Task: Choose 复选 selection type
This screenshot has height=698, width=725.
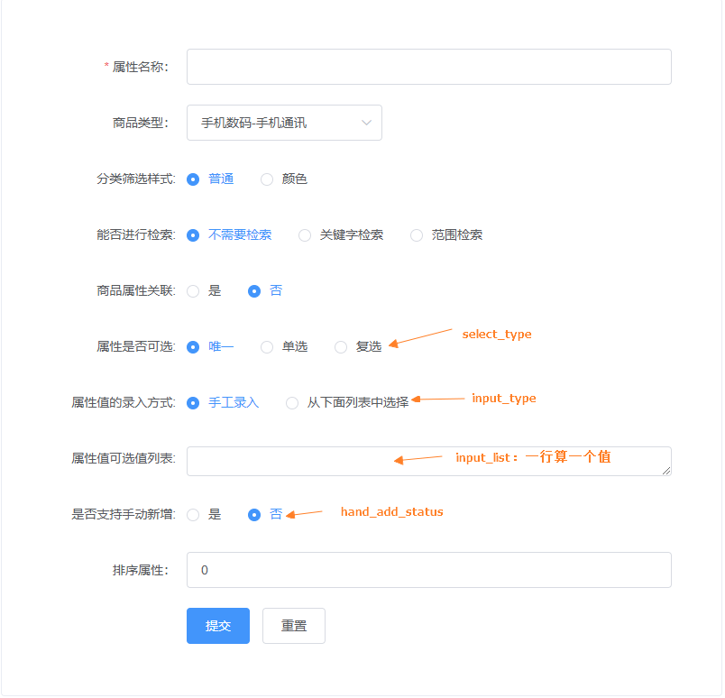Action: [341, 346]
